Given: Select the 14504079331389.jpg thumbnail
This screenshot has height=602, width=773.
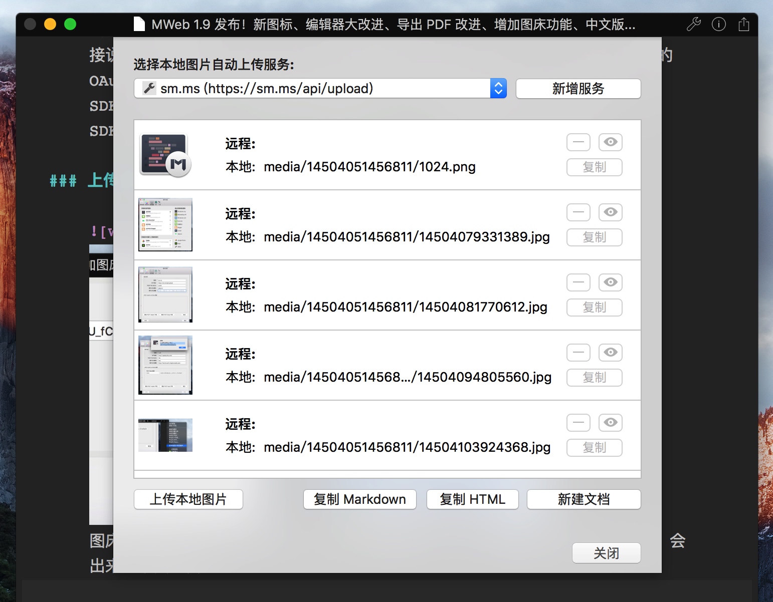Looking at the screenshot, I should point(165,225).
